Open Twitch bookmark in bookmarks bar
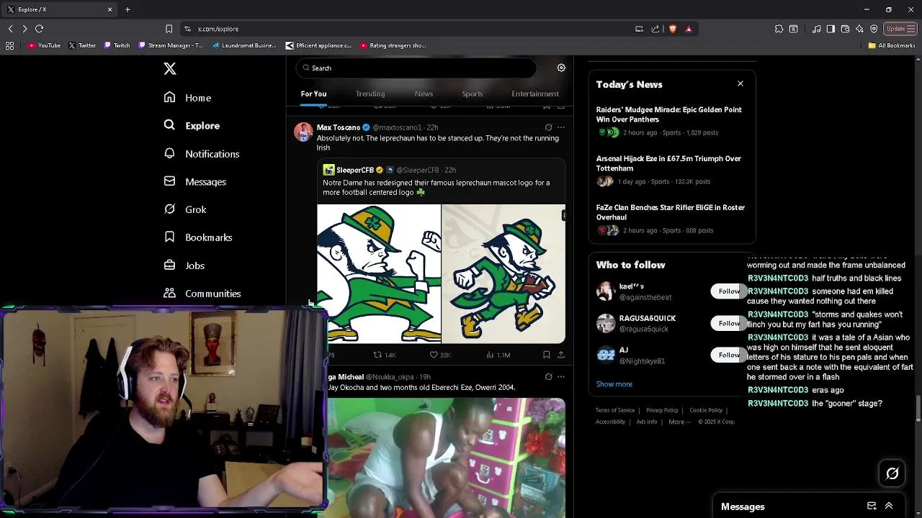922x518 pixels. coord(117,45)
